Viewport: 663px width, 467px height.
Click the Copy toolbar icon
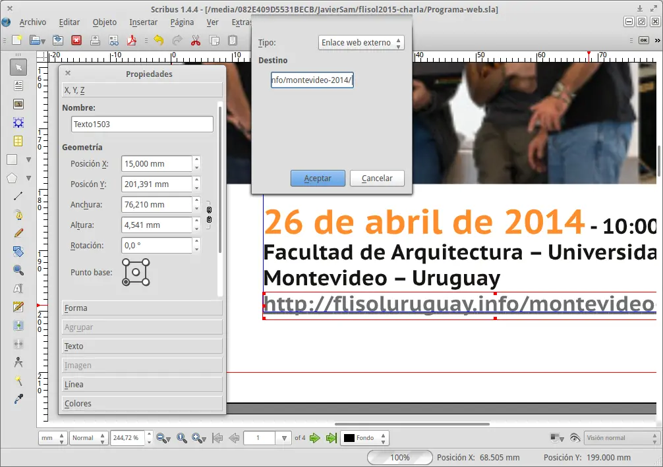click(x=214, y=40)
